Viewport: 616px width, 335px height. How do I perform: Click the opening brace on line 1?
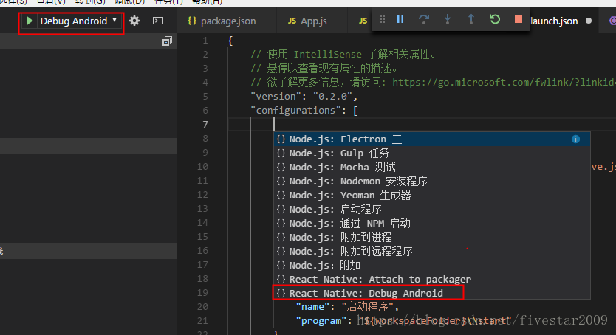coord(230,41)
